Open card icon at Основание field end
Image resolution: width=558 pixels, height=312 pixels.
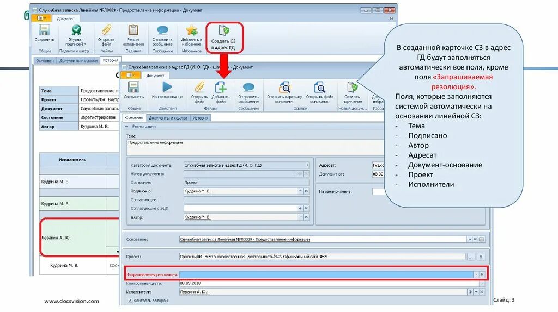[x=482, y=239]
